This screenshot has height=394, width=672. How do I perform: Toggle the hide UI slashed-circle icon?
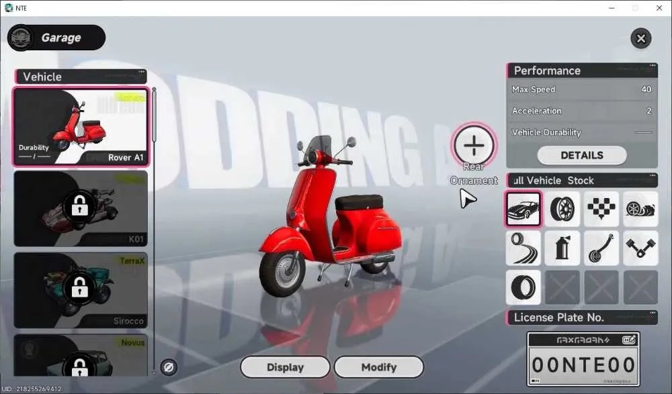pyautogui.click(x=169, y=367)
